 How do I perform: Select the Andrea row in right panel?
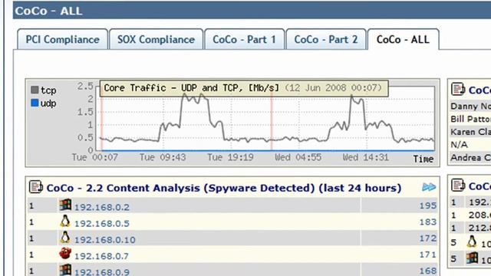[470, 158]
